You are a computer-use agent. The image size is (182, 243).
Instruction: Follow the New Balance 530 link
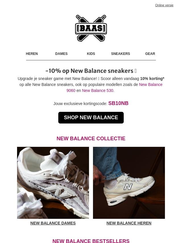(98, 90)
